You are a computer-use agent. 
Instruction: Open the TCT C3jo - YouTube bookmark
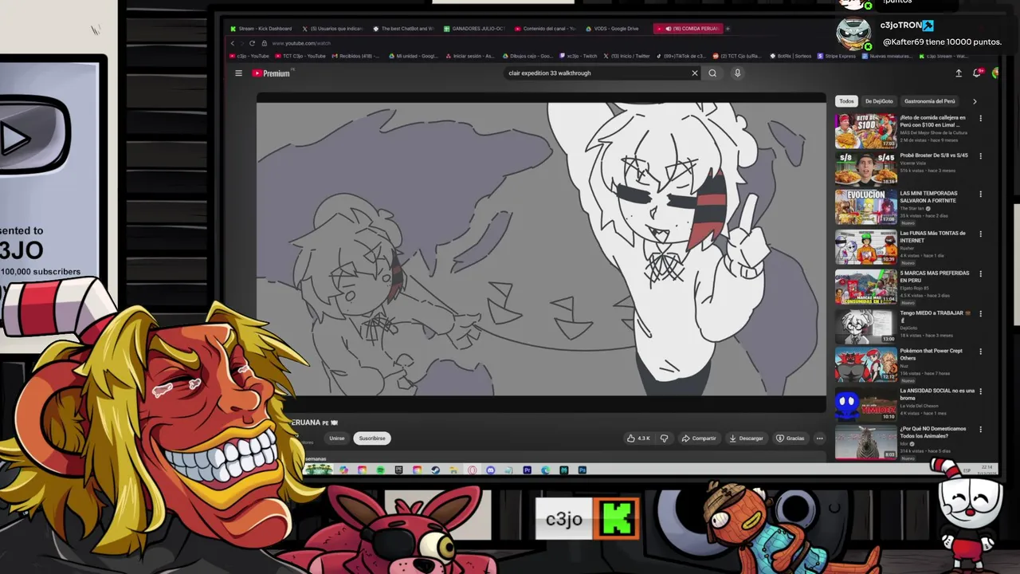tap(300, 56)
